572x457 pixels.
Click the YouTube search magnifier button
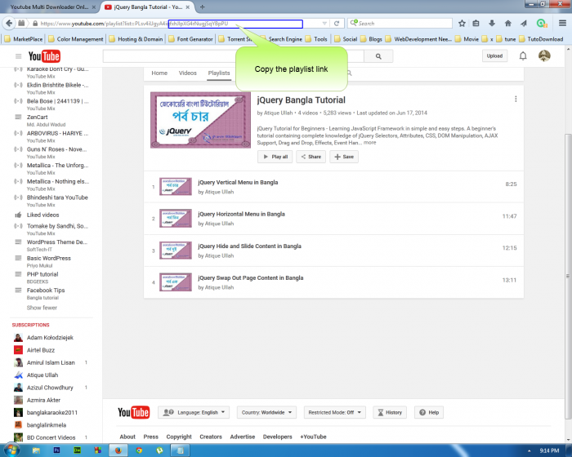pos(378,56)
